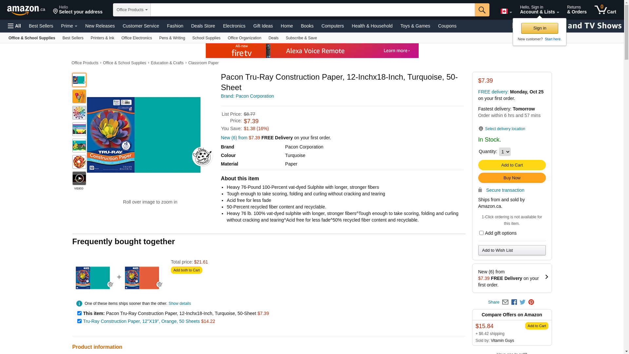The height and width of the screenshot is (354, 629).
Task: Open the Deals Store menu item
Action: (x=203, y=26)
